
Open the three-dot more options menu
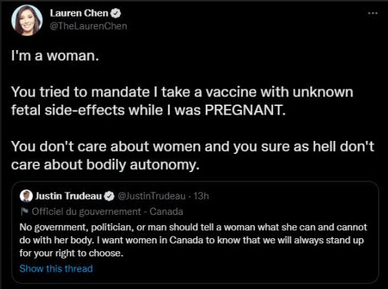pyautogui.click(x=373, y=13)
